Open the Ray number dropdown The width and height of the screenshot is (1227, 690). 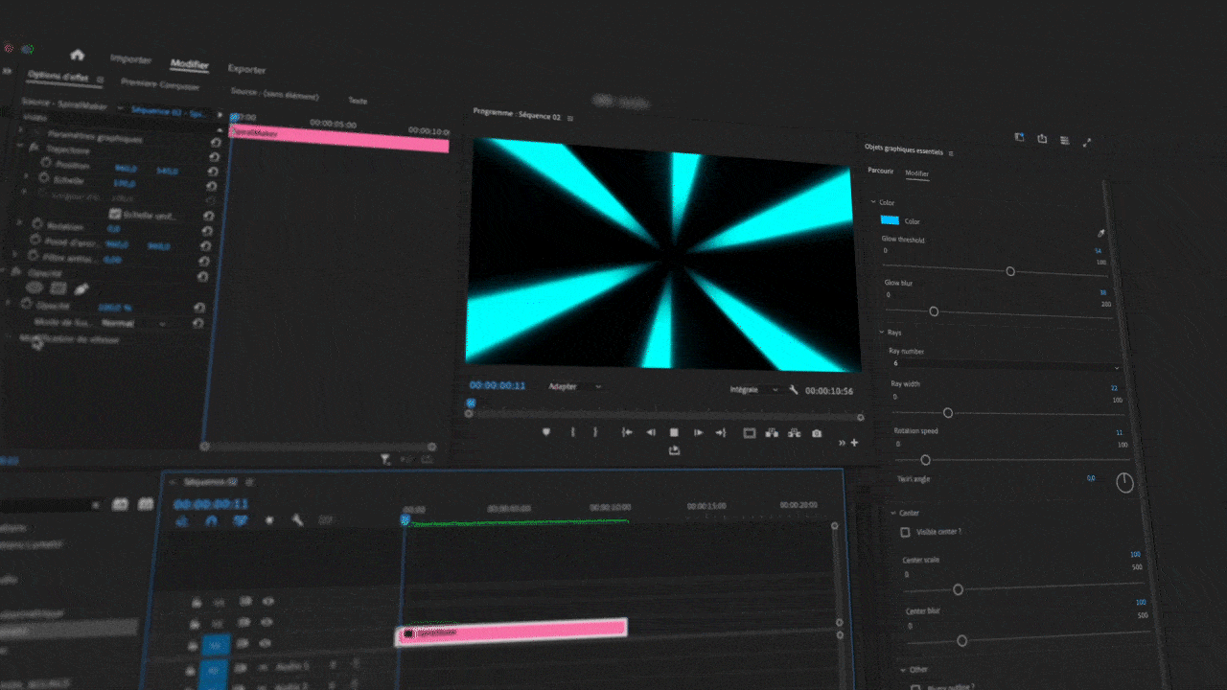click(x=1005, y=366)
